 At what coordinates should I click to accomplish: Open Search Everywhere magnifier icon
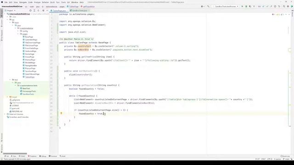tap(284, 6)
